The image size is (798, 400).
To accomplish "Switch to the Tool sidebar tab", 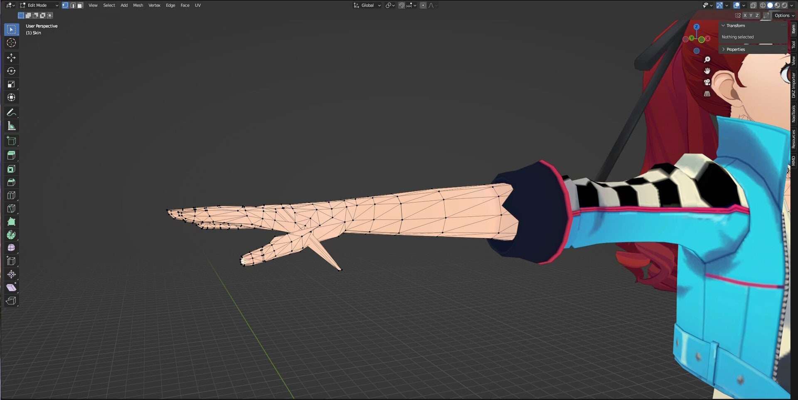I will point(793,44).
